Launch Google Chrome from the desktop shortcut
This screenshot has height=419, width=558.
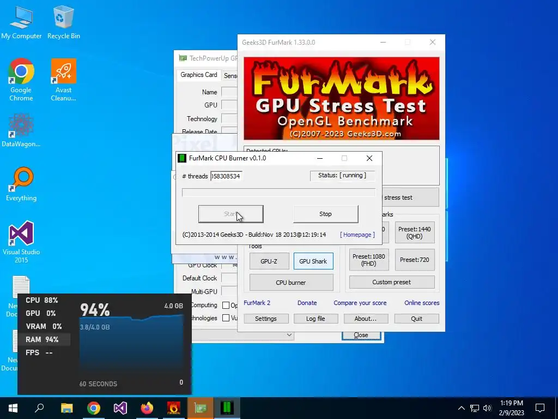(21, 80)
